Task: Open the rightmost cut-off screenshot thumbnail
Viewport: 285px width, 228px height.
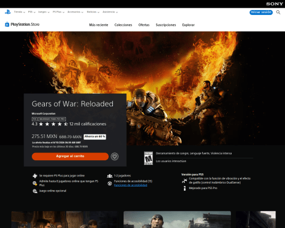Action: 256,220
